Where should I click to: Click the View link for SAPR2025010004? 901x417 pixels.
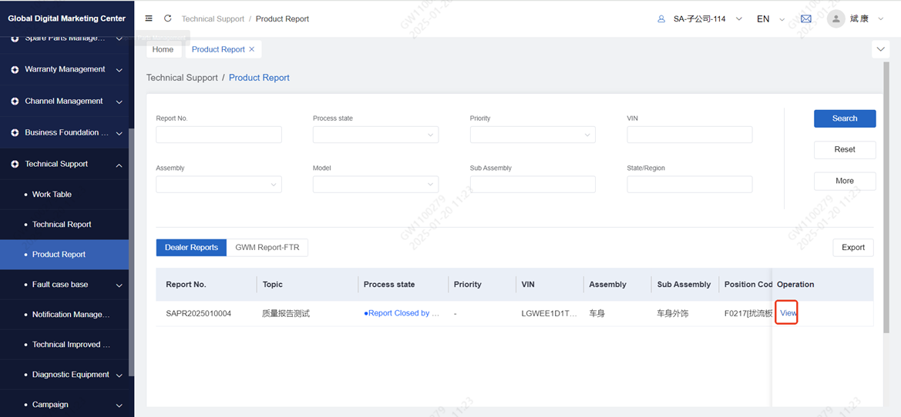pos(788,313)
